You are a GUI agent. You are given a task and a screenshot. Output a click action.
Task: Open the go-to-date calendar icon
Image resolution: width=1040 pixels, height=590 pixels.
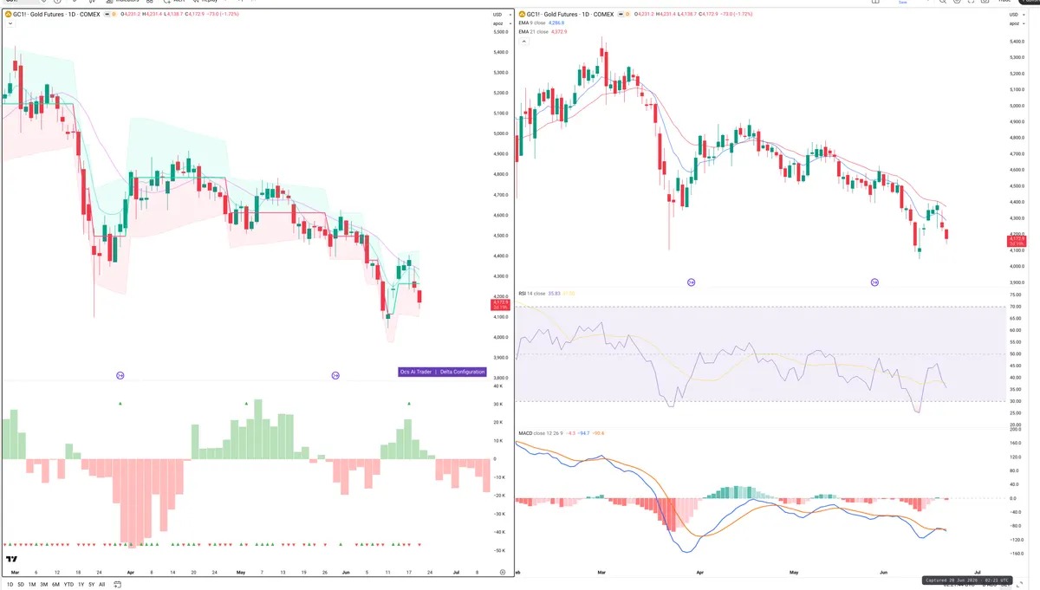click(x=118, y=584)
